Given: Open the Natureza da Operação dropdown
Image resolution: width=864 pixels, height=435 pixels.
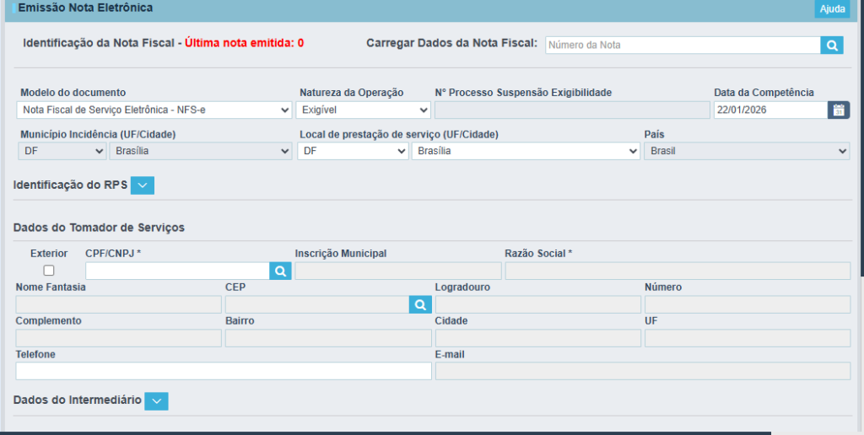Looking at the screenshot, I should tap(363, 110).
